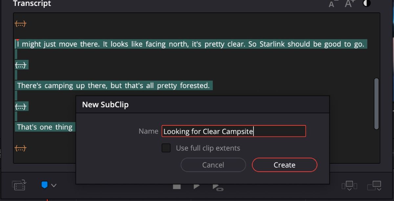Click the first orange silence marker

coord(20,23)
